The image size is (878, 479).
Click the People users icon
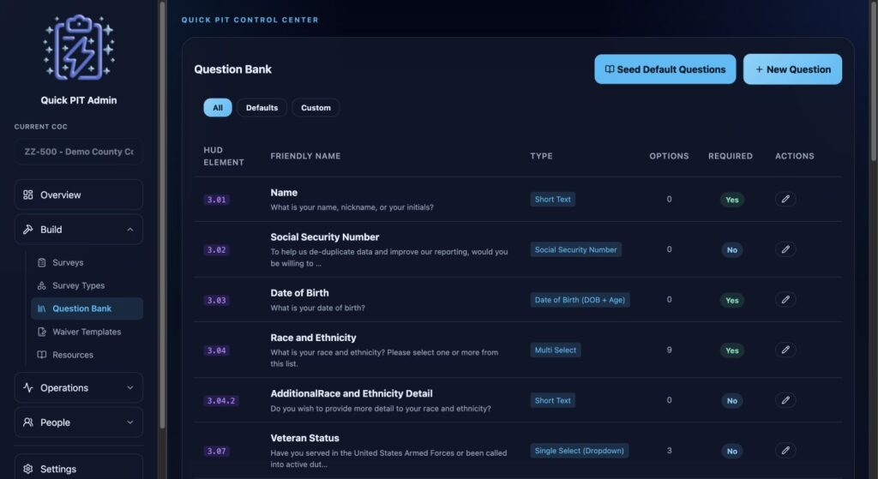28,422
